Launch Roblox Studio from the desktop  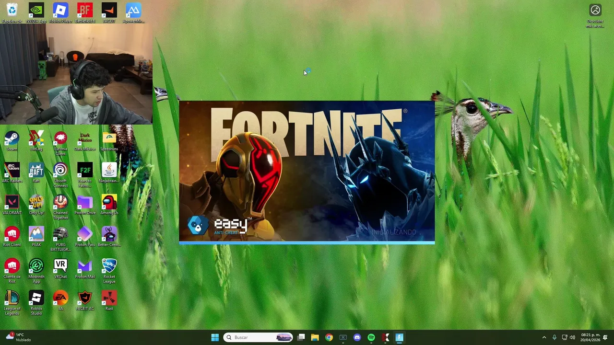pos(36,303)
